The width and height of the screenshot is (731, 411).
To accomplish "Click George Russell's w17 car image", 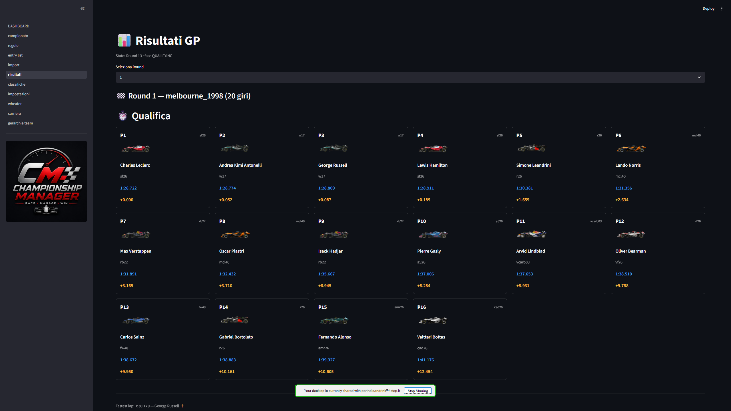I will coord(334,148).
